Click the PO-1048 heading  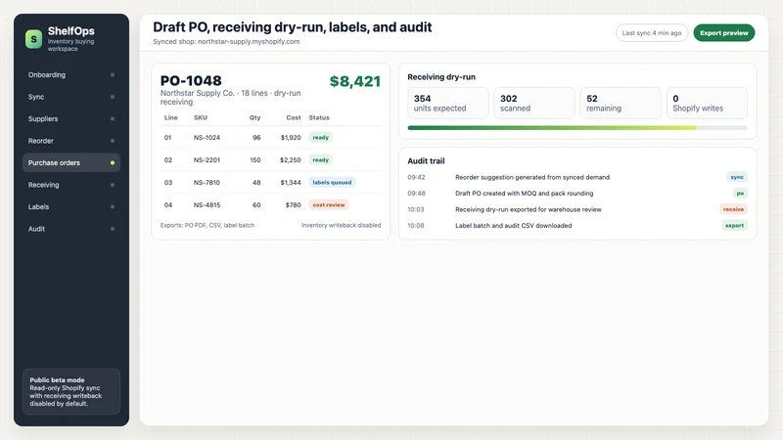(191, 80)
